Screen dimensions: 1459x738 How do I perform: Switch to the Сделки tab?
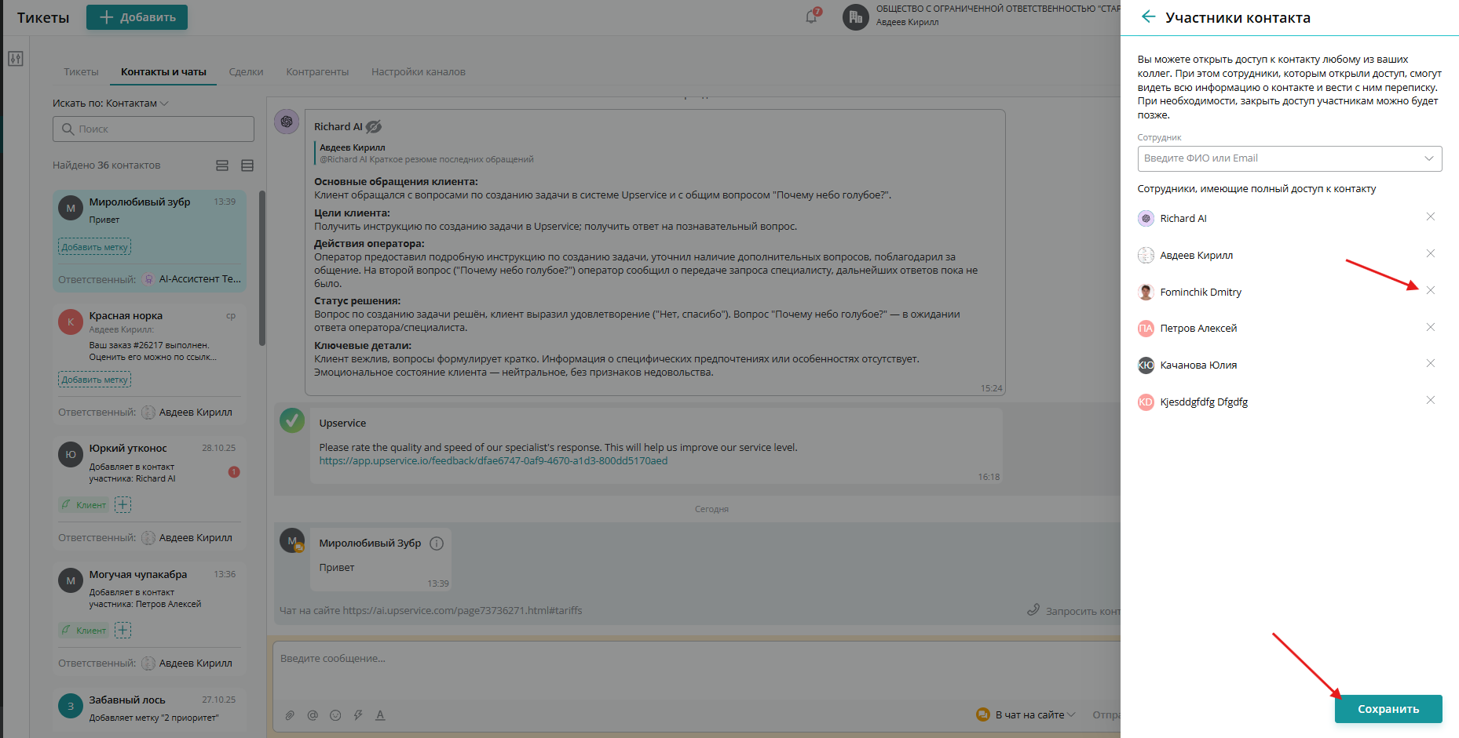(x=246, y=71)
